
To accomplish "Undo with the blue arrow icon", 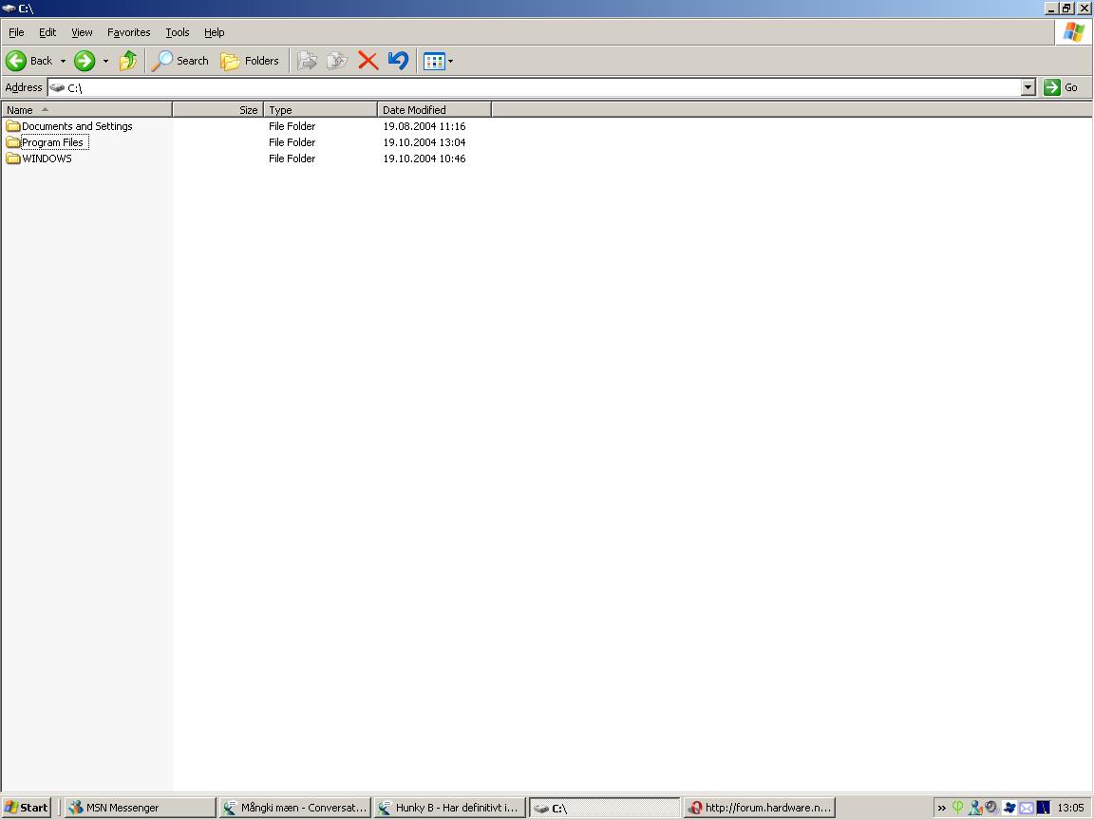I will click(399, 61).
